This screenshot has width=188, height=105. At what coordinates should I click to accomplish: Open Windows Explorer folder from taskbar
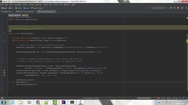click(21, 102)
